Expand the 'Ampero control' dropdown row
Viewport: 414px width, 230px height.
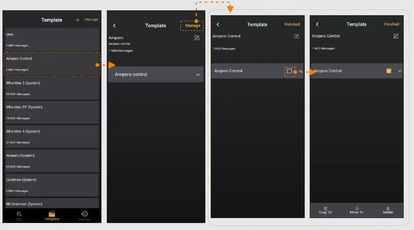pos(155,74)
